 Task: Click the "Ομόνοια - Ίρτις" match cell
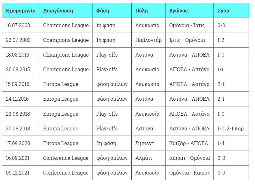(x=187, y=25)
